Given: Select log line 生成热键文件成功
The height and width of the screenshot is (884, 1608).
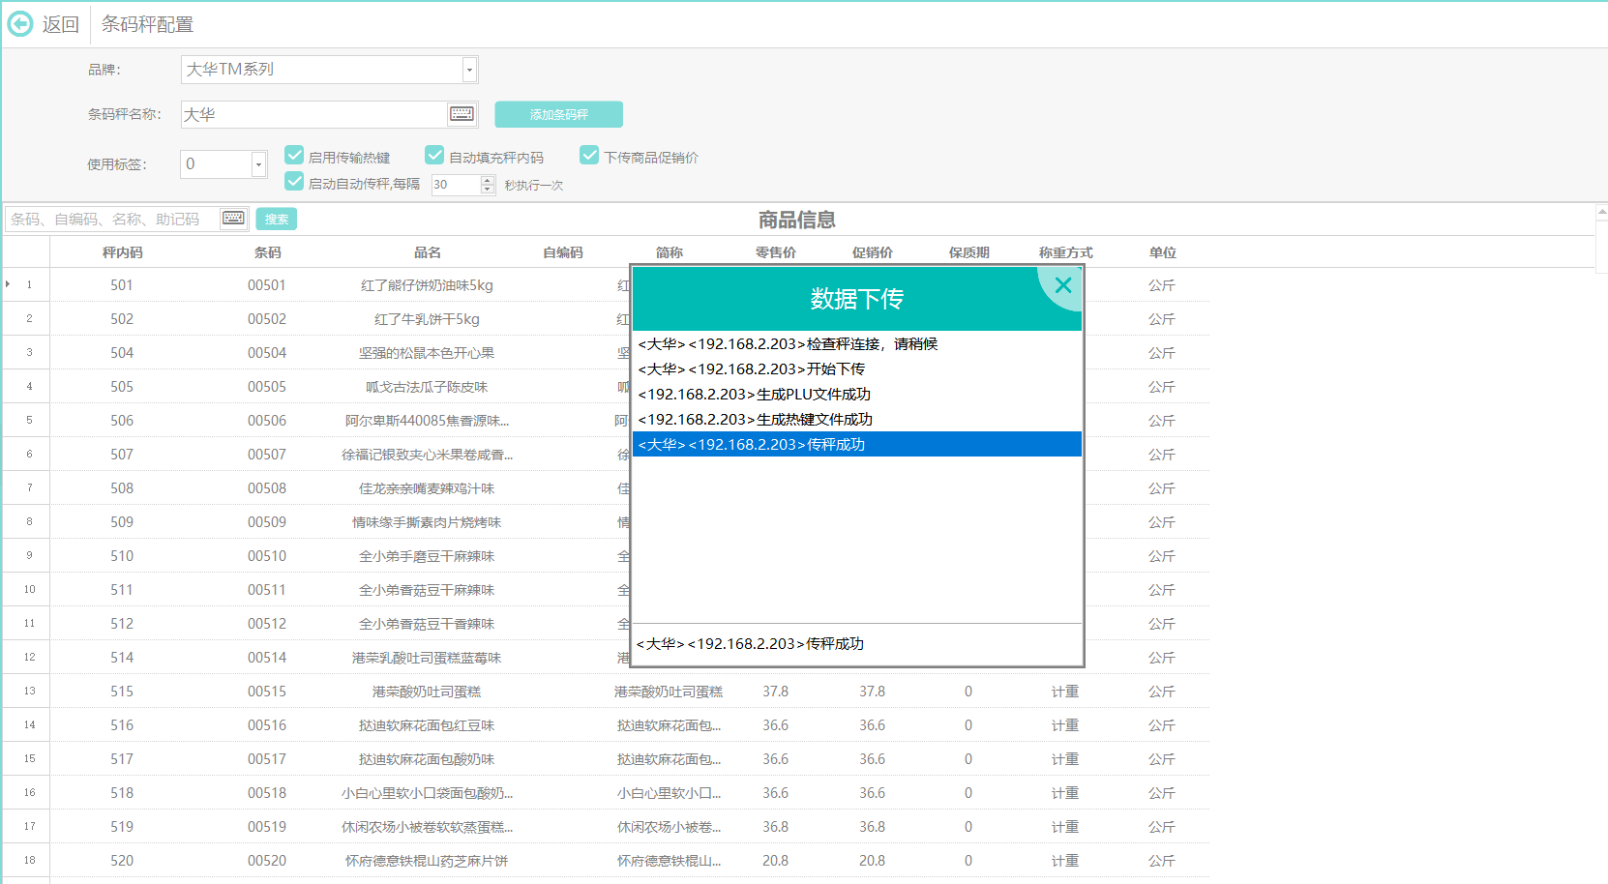Looking at the screenshot, I should [856, 419].
